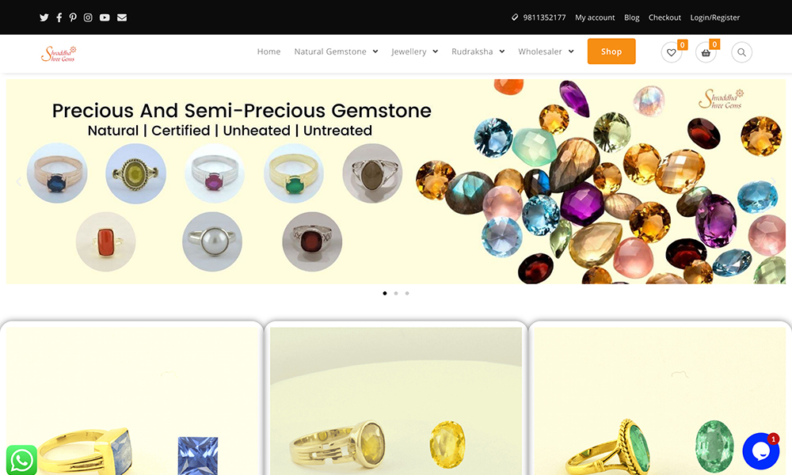Image resolution: width=792 pixels, height=475 pixels.
Task: Open the shopping basket icon
Action: [706, 52]
